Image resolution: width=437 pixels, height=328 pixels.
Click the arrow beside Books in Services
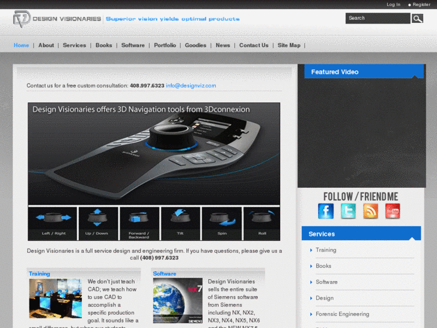coord(311,266)
